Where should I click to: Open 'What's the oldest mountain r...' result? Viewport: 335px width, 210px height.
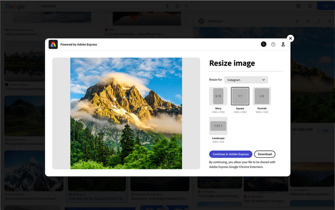click(311, 194)
